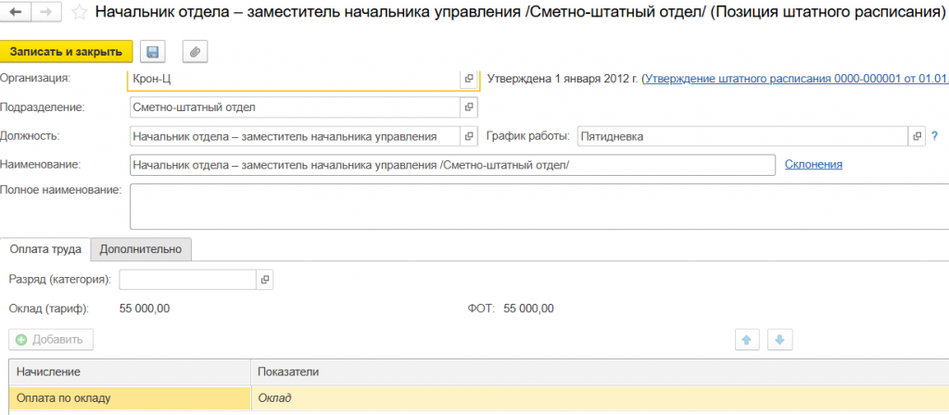Image resolution: width=949 pixels, height=415 pixels.
Task: Go back with the left arrow button
Action: pos(17,12)
